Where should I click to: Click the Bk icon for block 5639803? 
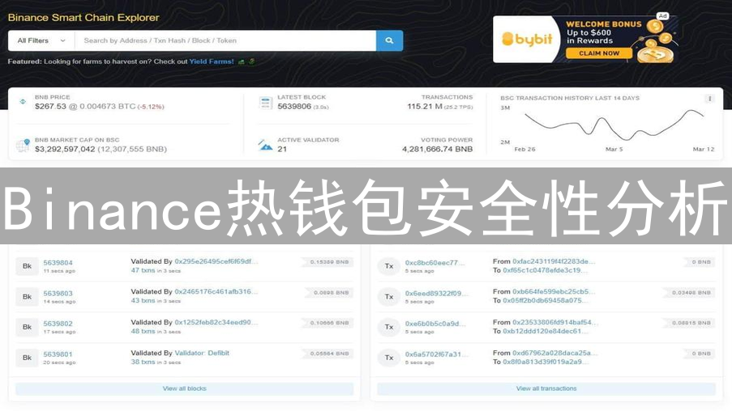27,297
